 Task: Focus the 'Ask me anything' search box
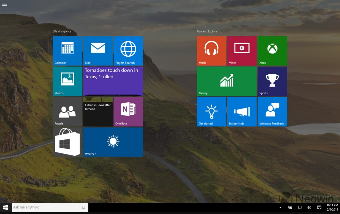click(50, 207)
